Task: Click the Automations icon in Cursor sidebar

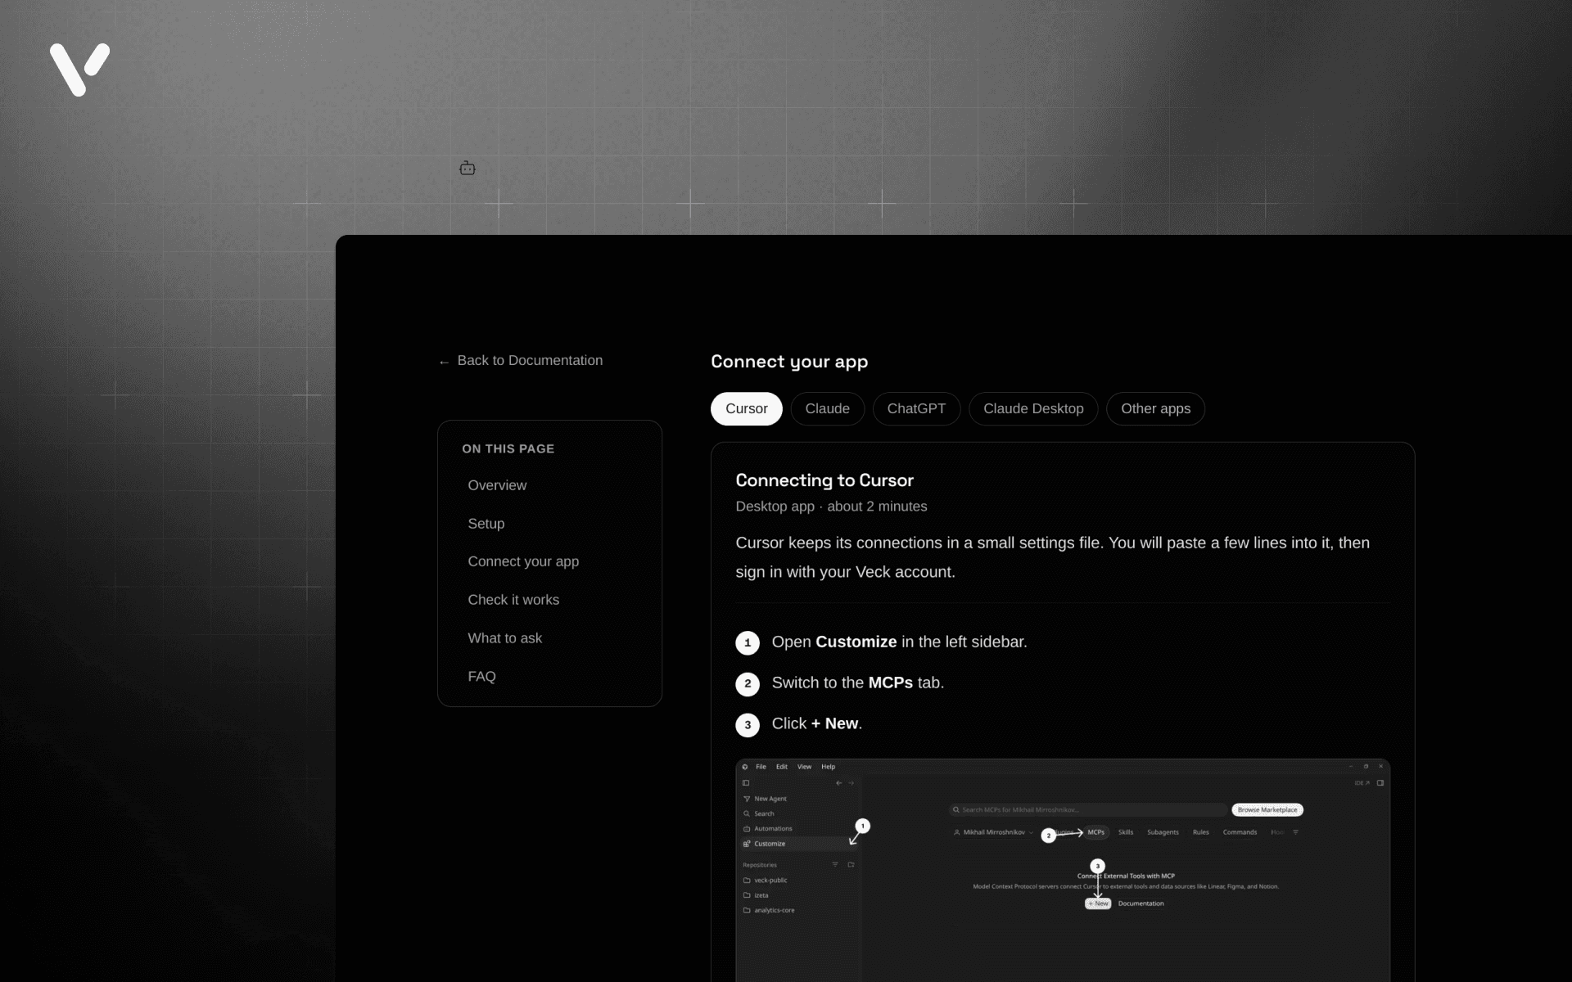Action: coord(747,829)
